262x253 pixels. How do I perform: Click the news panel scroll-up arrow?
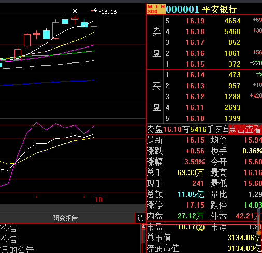tap(143, 227)
